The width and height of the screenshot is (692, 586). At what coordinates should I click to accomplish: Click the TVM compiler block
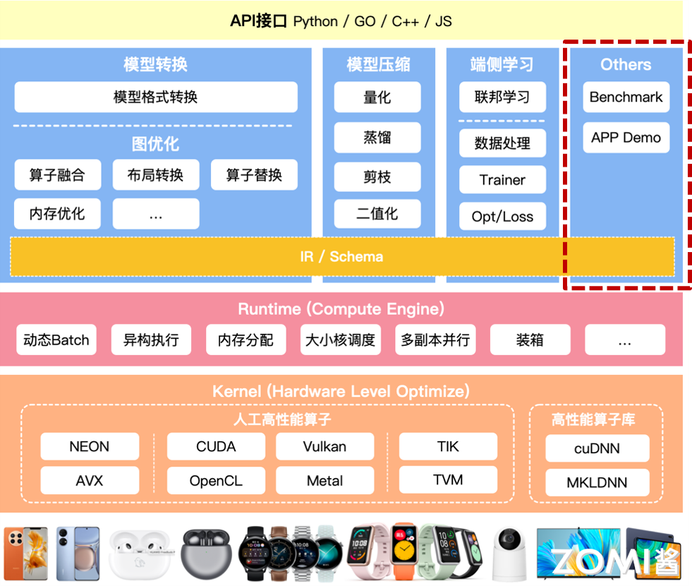448,479
